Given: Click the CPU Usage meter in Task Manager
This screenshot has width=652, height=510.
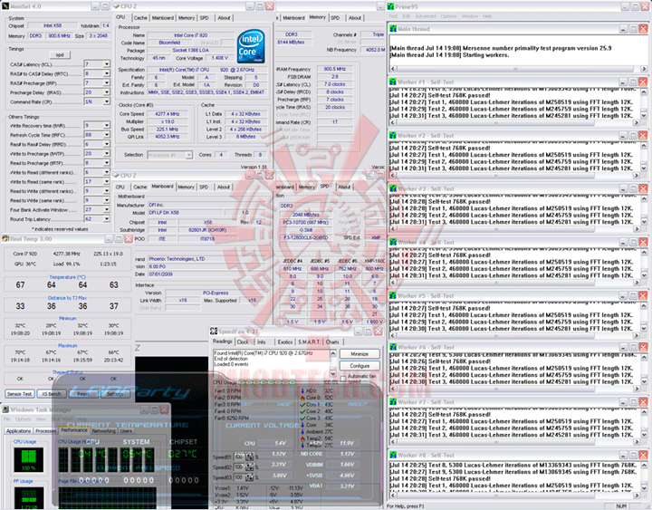Looking at the screenshot, I should 29,459.
